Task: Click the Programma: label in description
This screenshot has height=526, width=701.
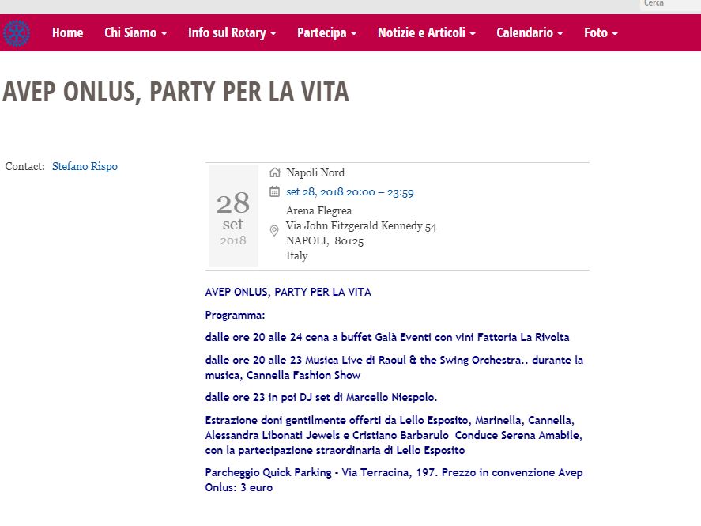Action: coord(235,315)
